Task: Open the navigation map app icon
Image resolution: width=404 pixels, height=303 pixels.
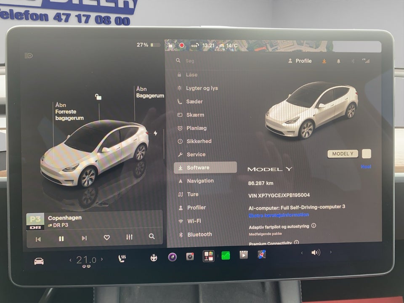Action: (262, 254)
